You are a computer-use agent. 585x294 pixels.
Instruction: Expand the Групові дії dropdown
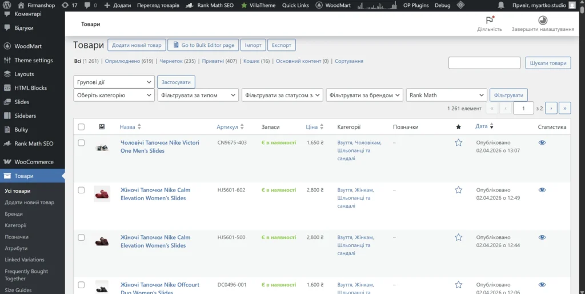click(114, 82)
